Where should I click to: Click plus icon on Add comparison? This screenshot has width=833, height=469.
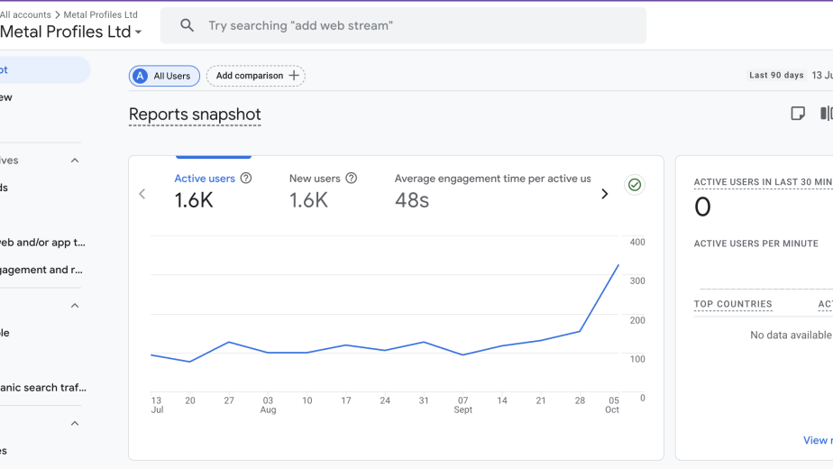[x=294, y=76]
